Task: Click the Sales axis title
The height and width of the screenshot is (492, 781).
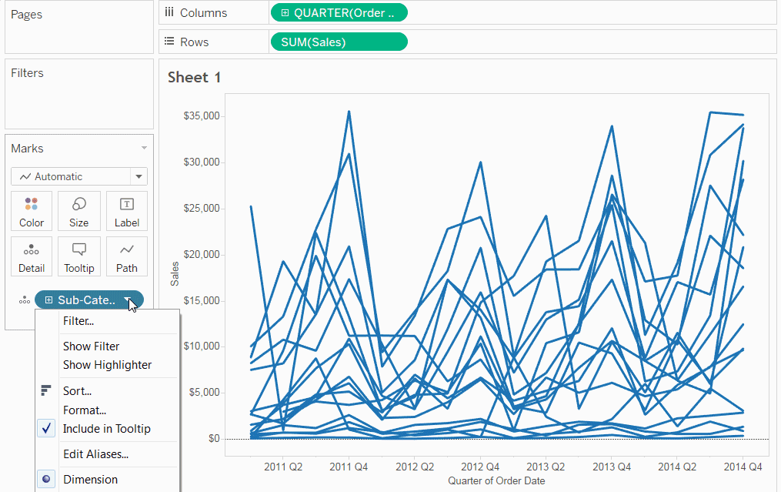Action: (175, 273)
